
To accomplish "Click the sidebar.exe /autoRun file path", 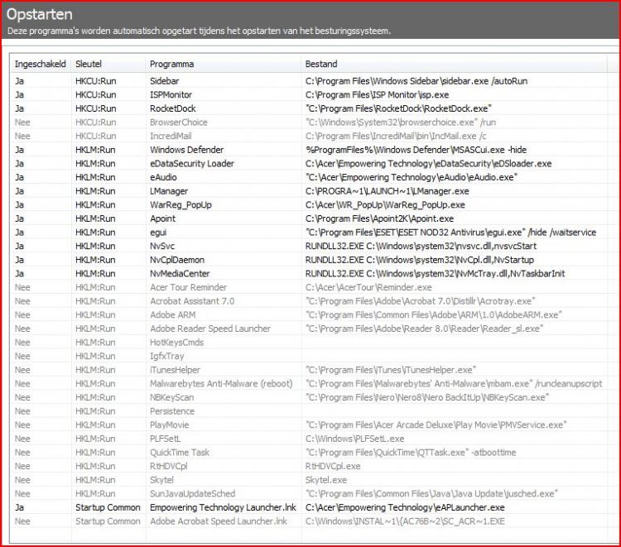I will pos(416,81).
